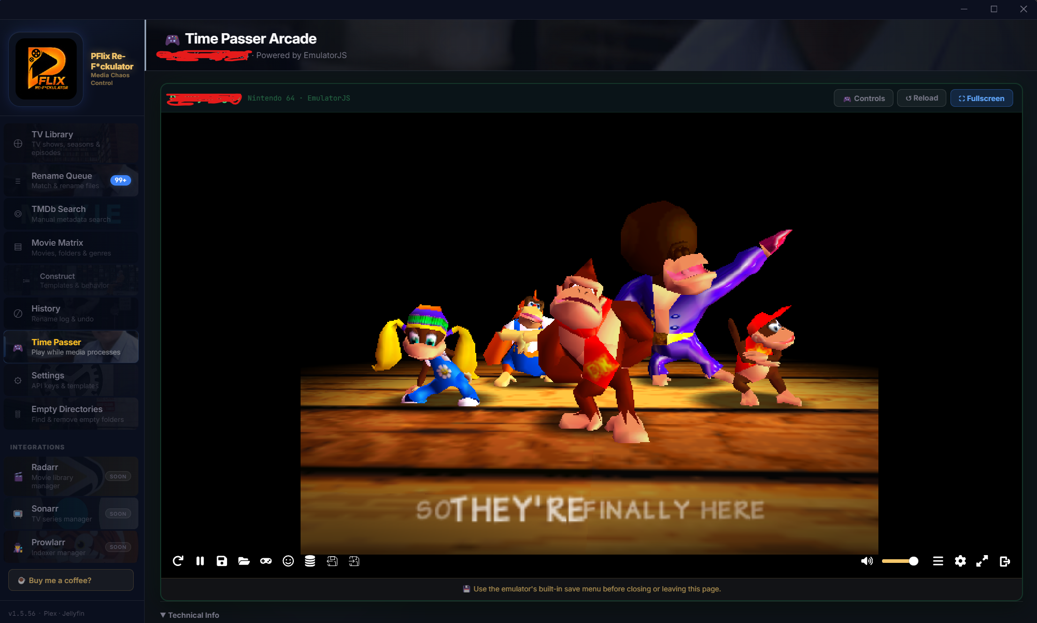The width and height of the screenshot is (1037, 623).
Task: Open TV Library in sidebar
Action: tap(71, 143)
